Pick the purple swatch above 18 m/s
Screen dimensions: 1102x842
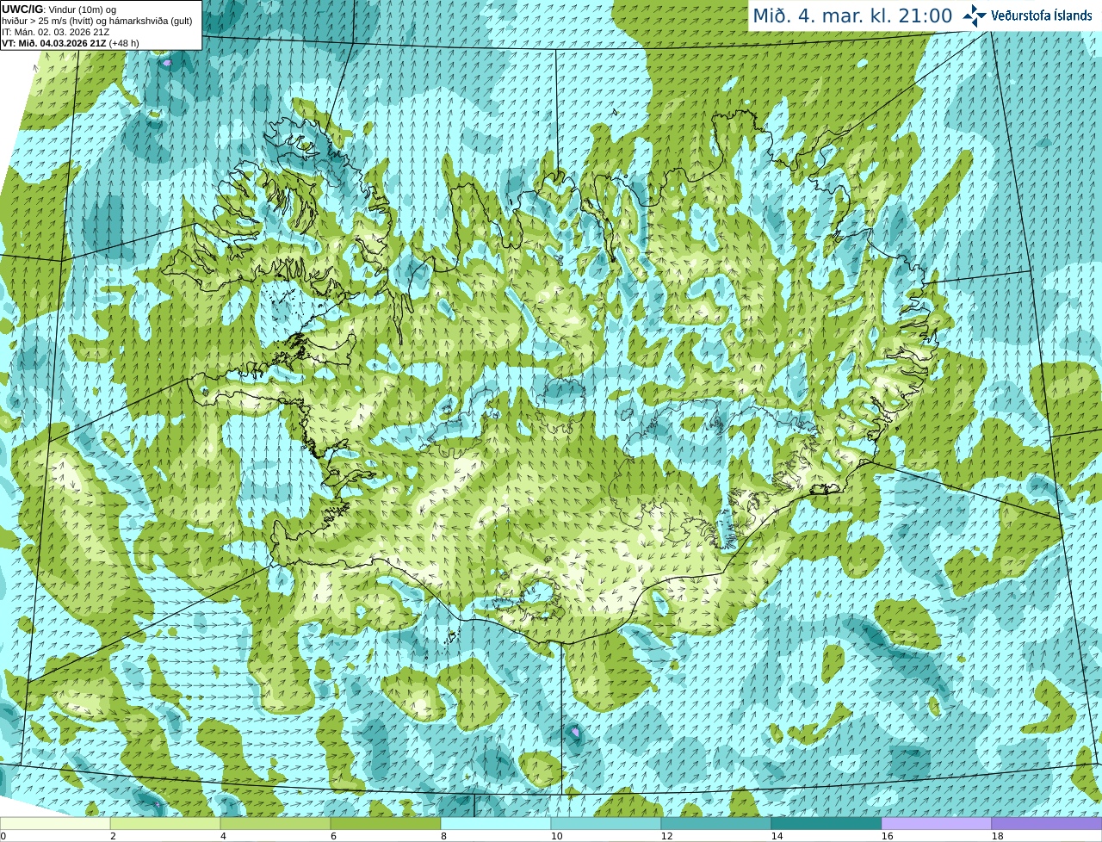(x=1047, y=823)
